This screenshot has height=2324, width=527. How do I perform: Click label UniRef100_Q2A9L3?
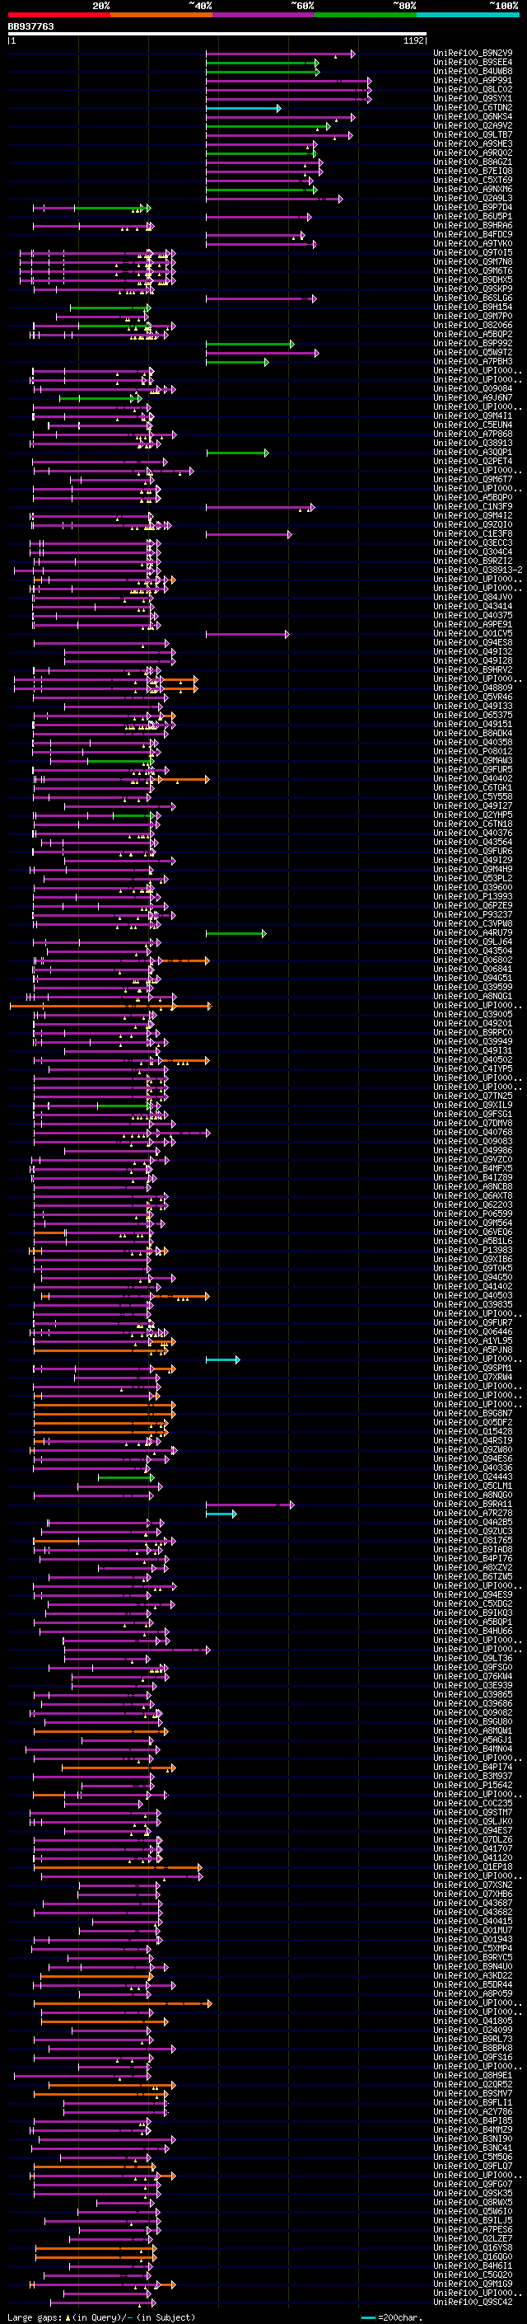473,198
